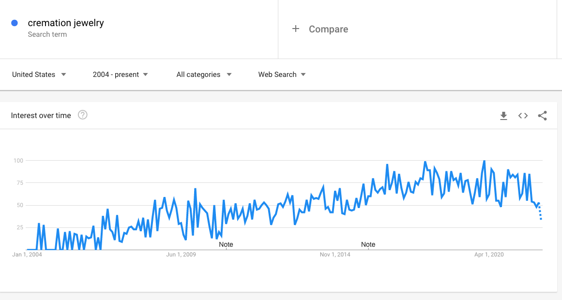Edit the cremation jewelry search term
This screenshot has height=300, width=562.
[x=66, y=23]
